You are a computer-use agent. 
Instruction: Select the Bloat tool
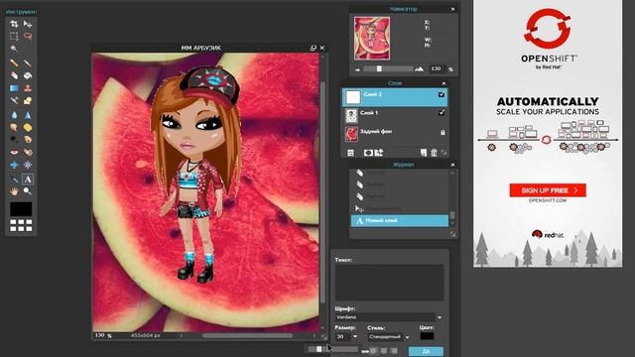pos(14,165)
